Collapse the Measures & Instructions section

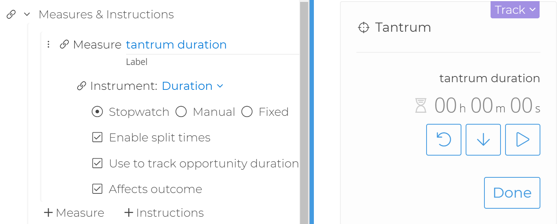[26, 14]
